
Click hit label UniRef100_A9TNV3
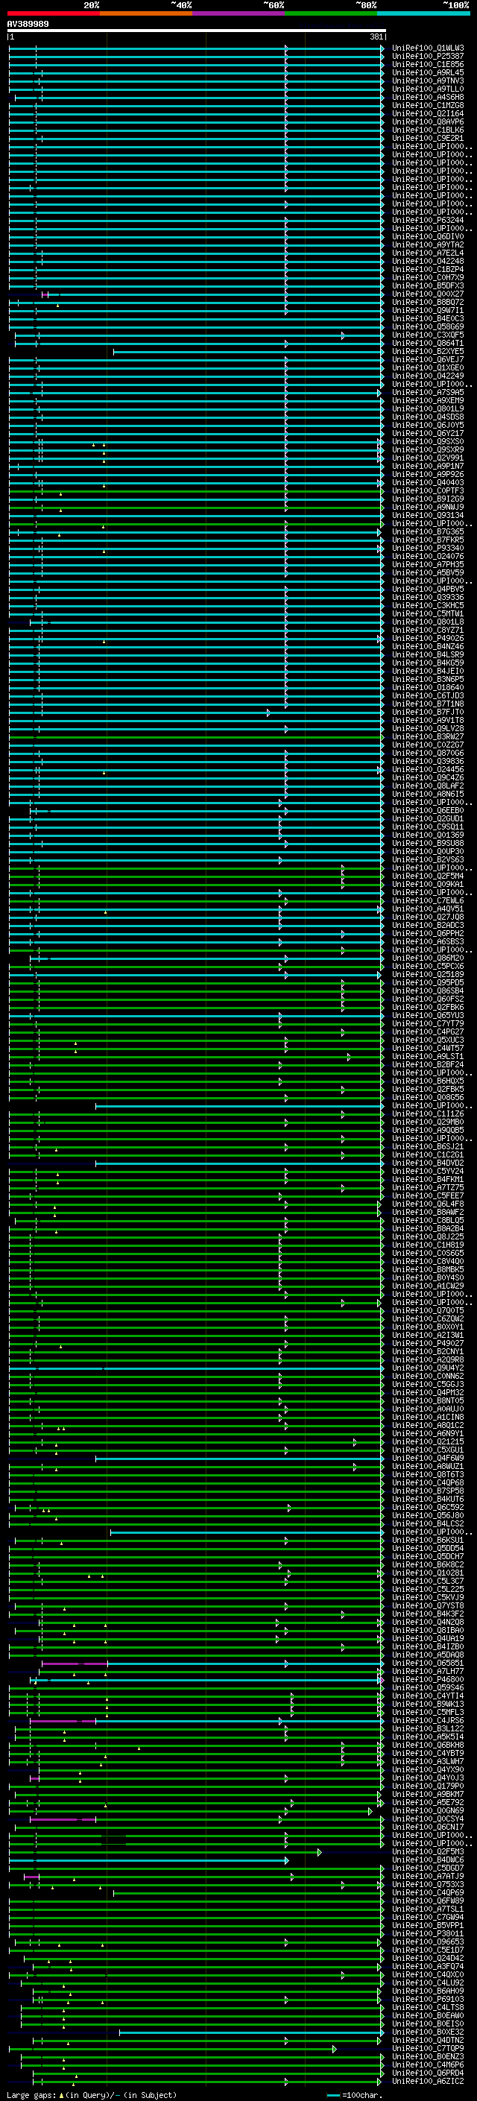click(428, 80)
